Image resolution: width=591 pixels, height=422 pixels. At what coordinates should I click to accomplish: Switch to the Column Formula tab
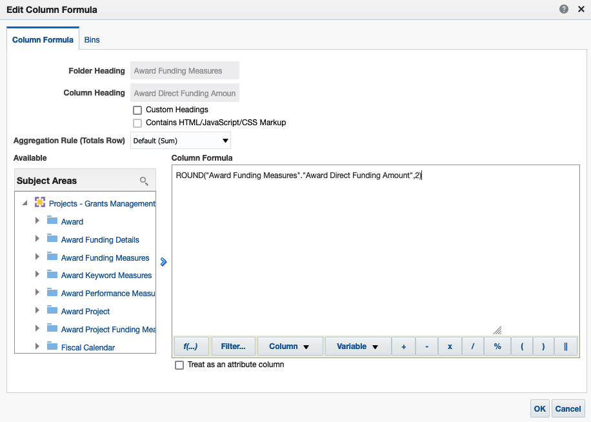[43, 39]
